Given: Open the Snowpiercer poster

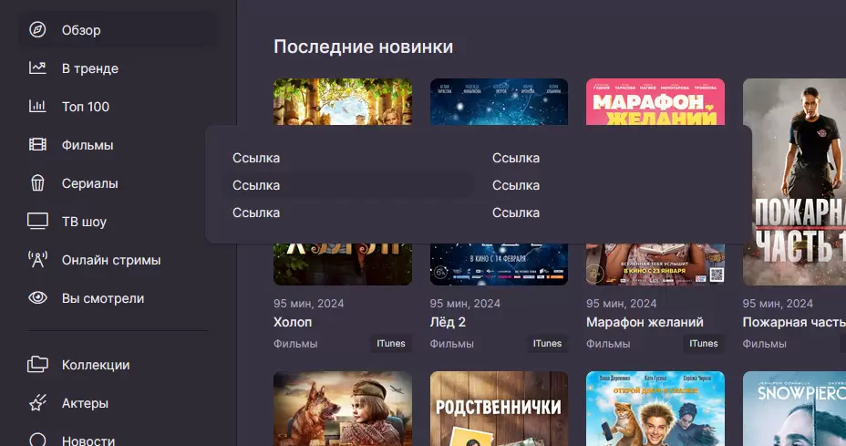Looking at the screenshot, I should click(794, 409).
